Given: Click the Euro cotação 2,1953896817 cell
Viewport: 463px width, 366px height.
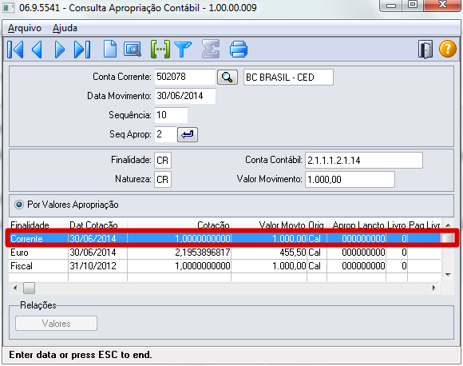Looking at the screenshot, I should pos(180,253).
